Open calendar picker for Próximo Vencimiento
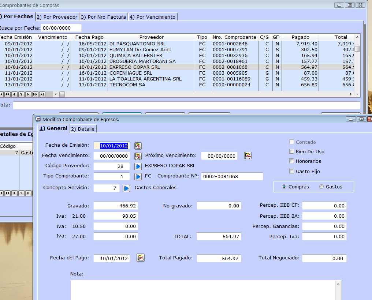The image size is (372, 300). (248, 156)
